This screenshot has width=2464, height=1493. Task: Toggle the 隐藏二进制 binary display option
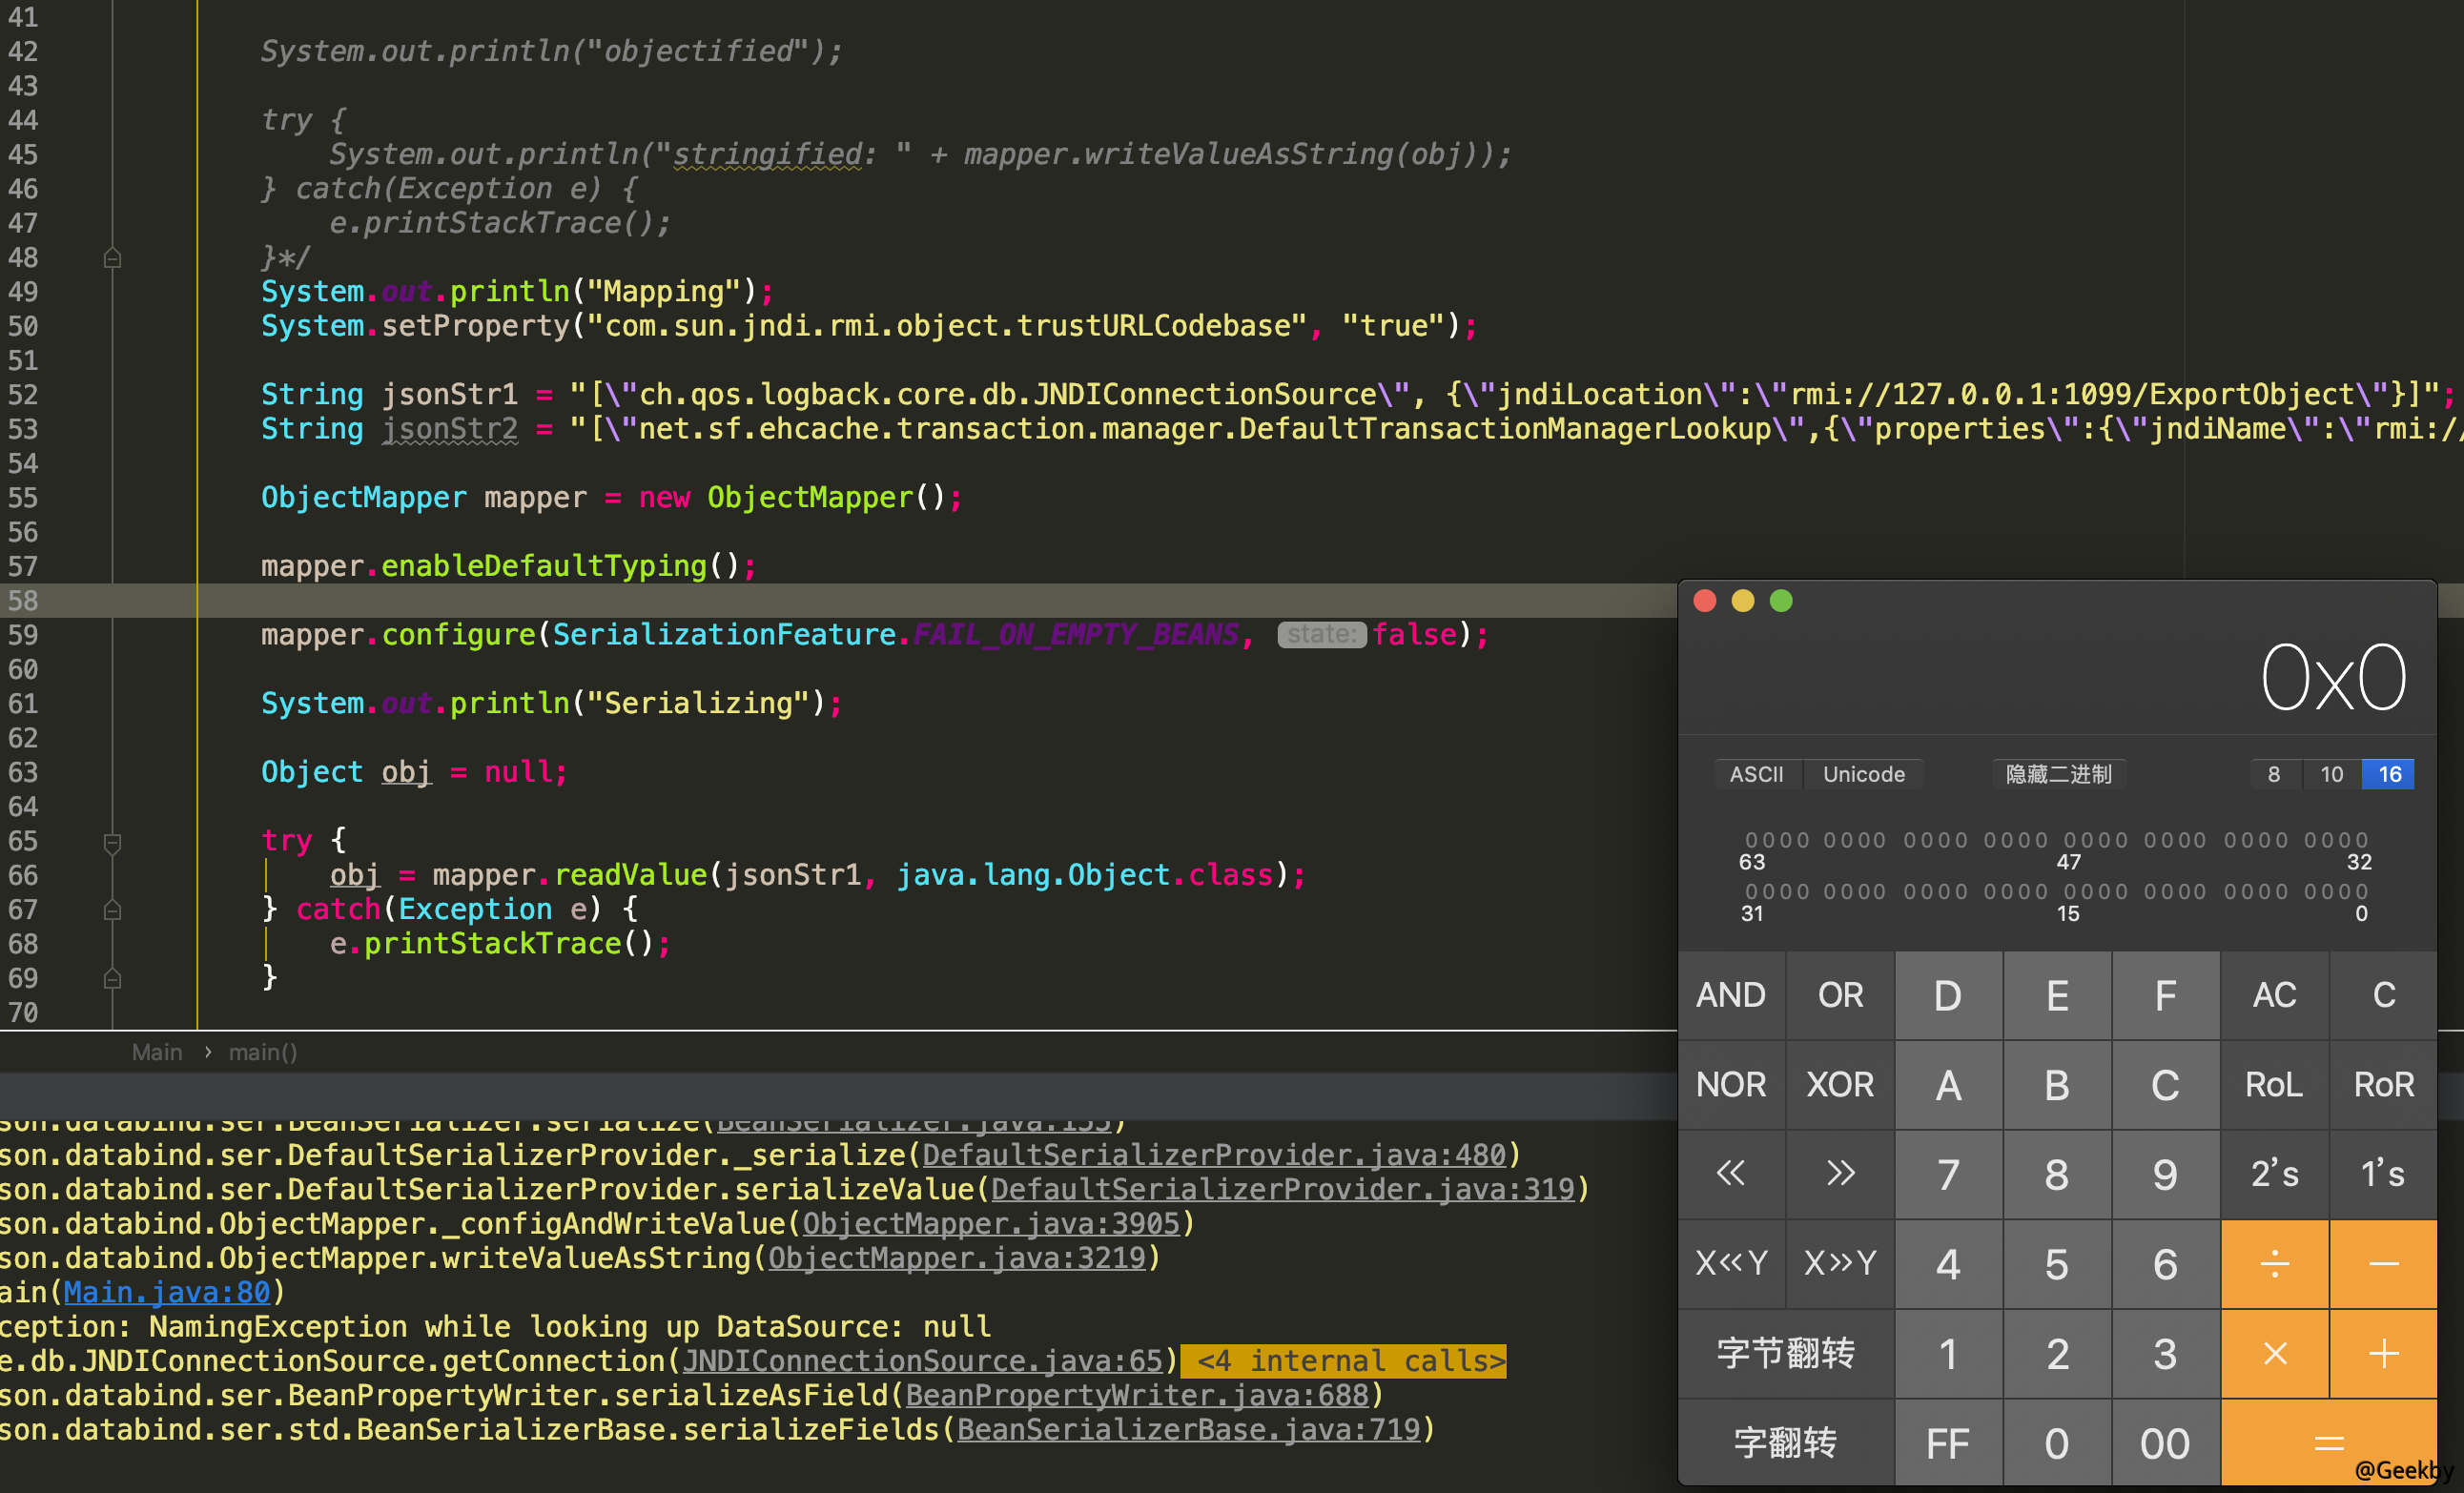click(2058, 774)
